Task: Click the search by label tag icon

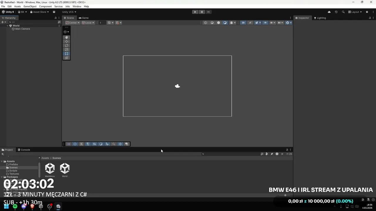Action: [x=272, y=154]
